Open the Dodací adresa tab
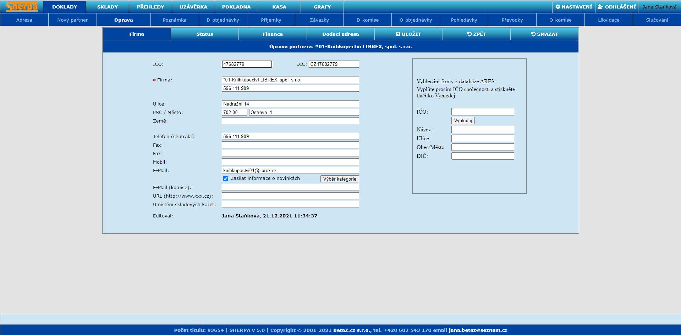Image resolution: width=681 pixels, height=335 pixels. [340, 34]
